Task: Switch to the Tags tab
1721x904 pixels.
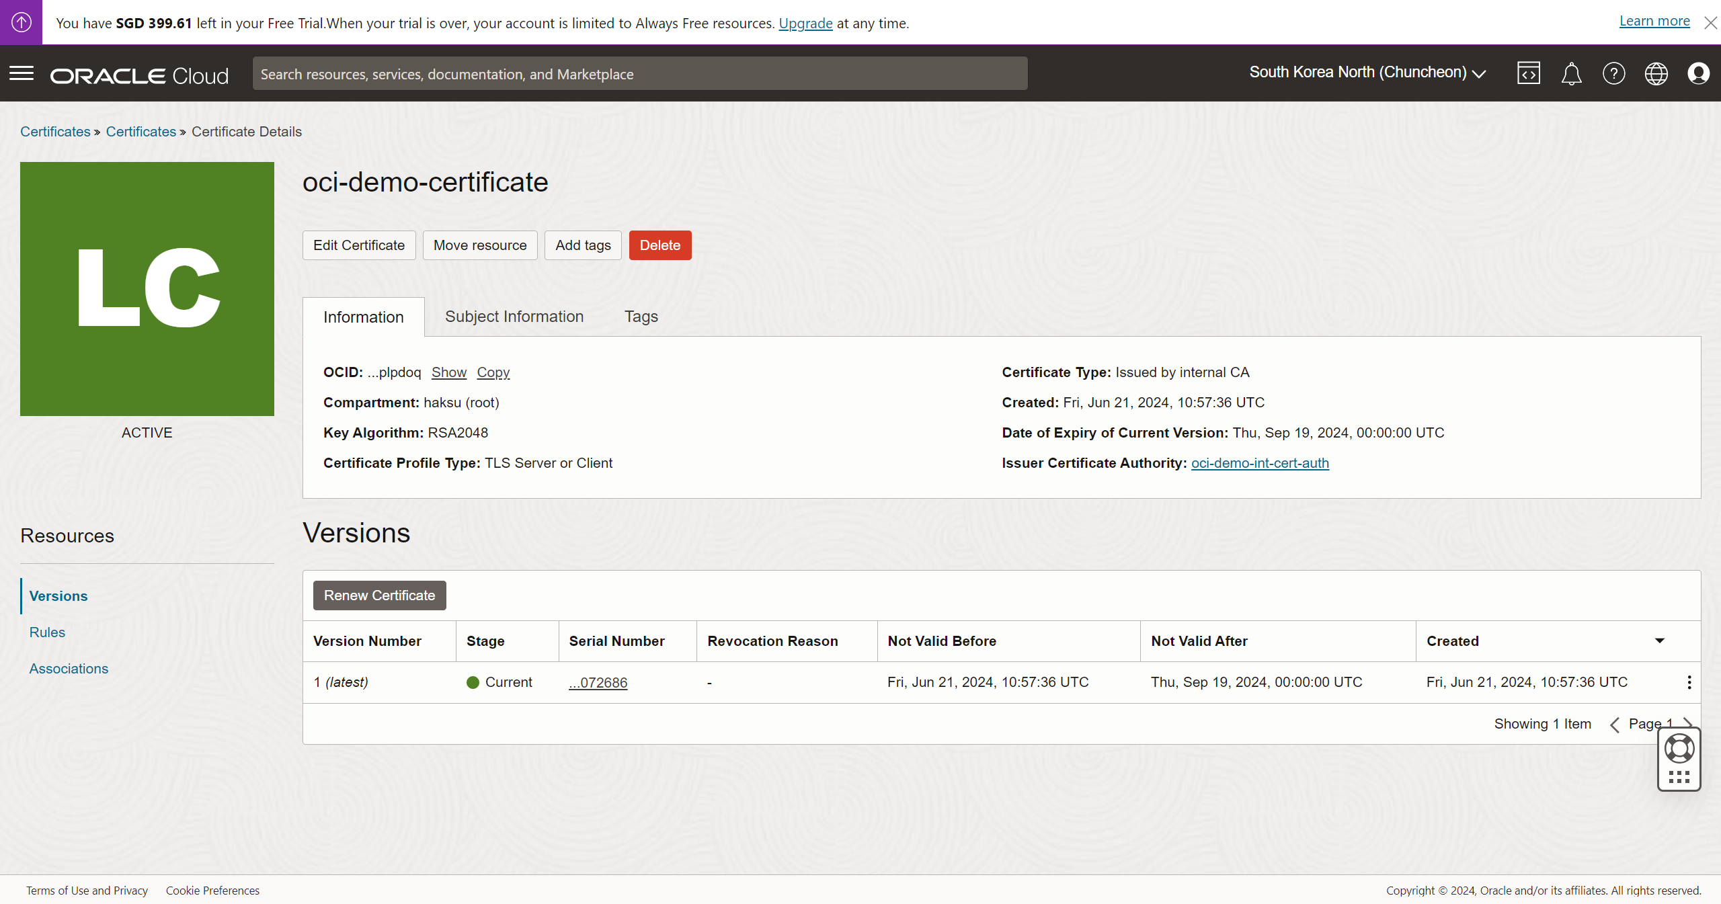Action: pyautogui.click(x=641, y=317)
